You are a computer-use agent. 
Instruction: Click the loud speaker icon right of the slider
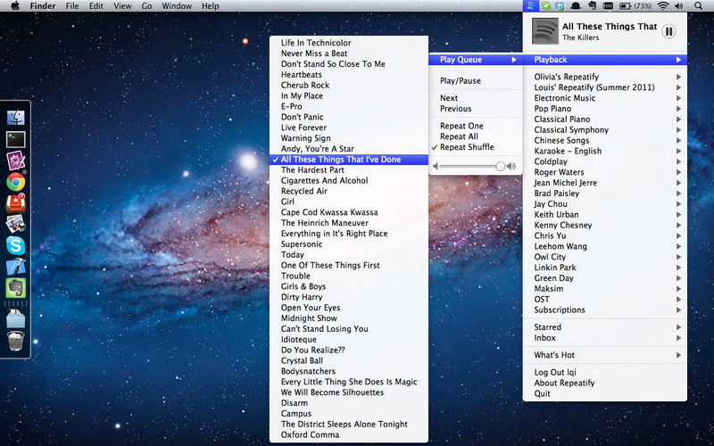[x=511, y=167]
